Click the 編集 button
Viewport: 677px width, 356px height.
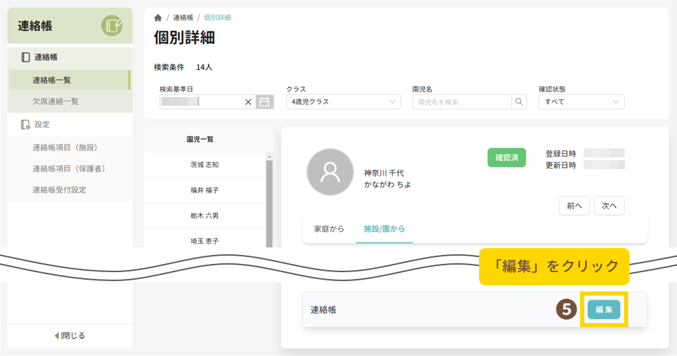coord(603,310)
